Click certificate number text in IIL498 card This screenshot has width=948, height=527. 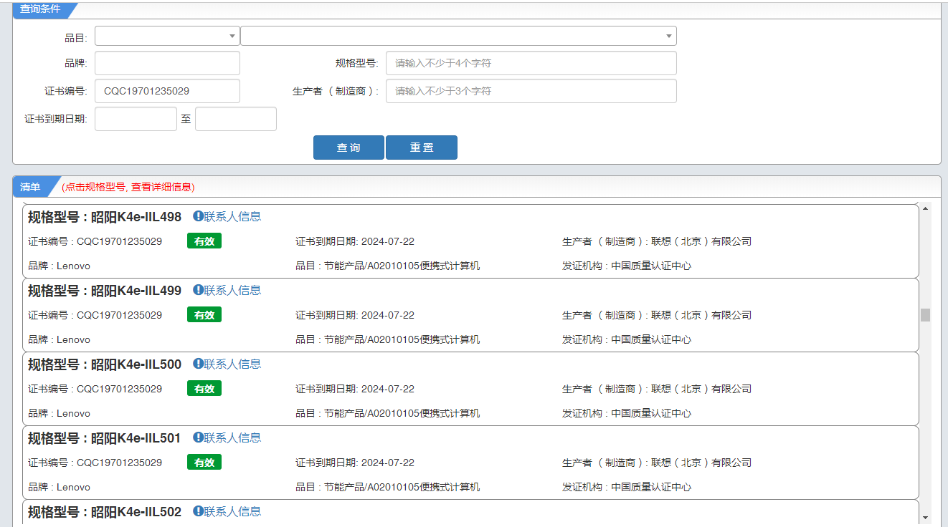point(95,241)
